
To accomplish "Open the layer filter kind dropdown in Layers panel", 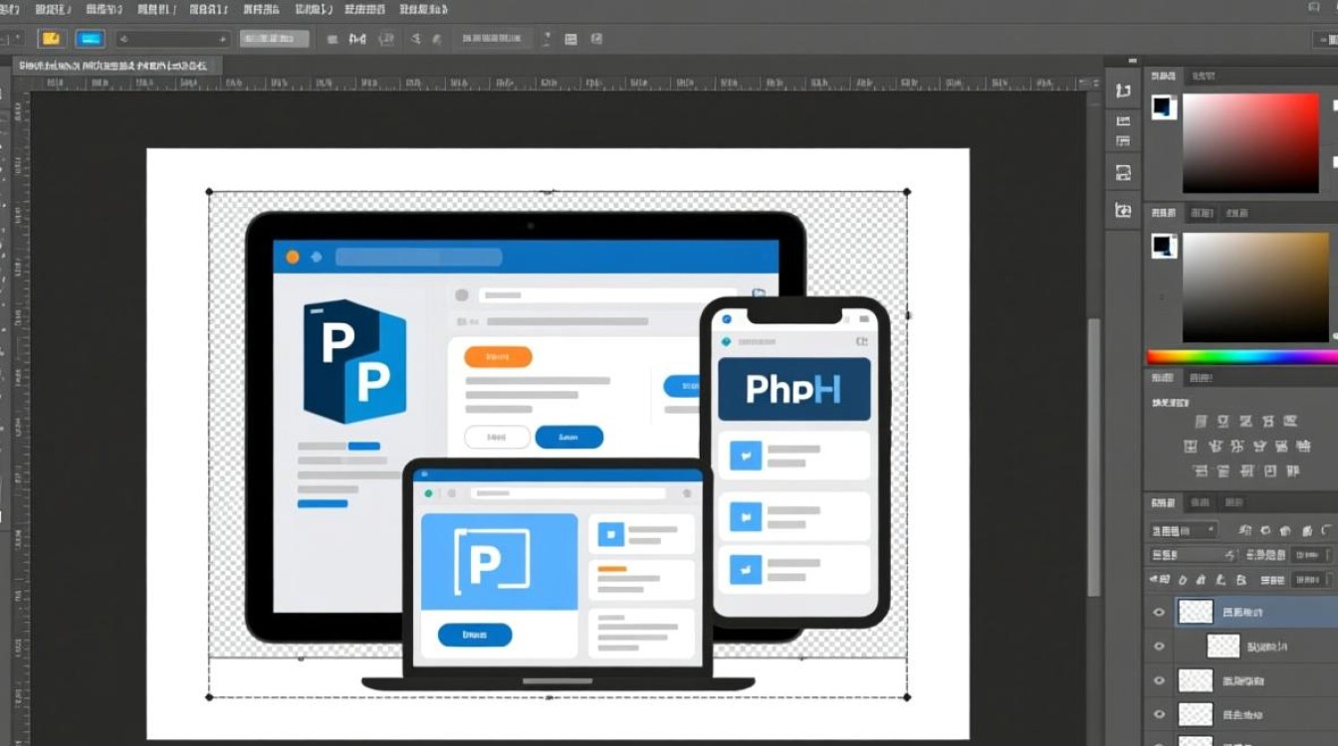I will pos(1183,531).
